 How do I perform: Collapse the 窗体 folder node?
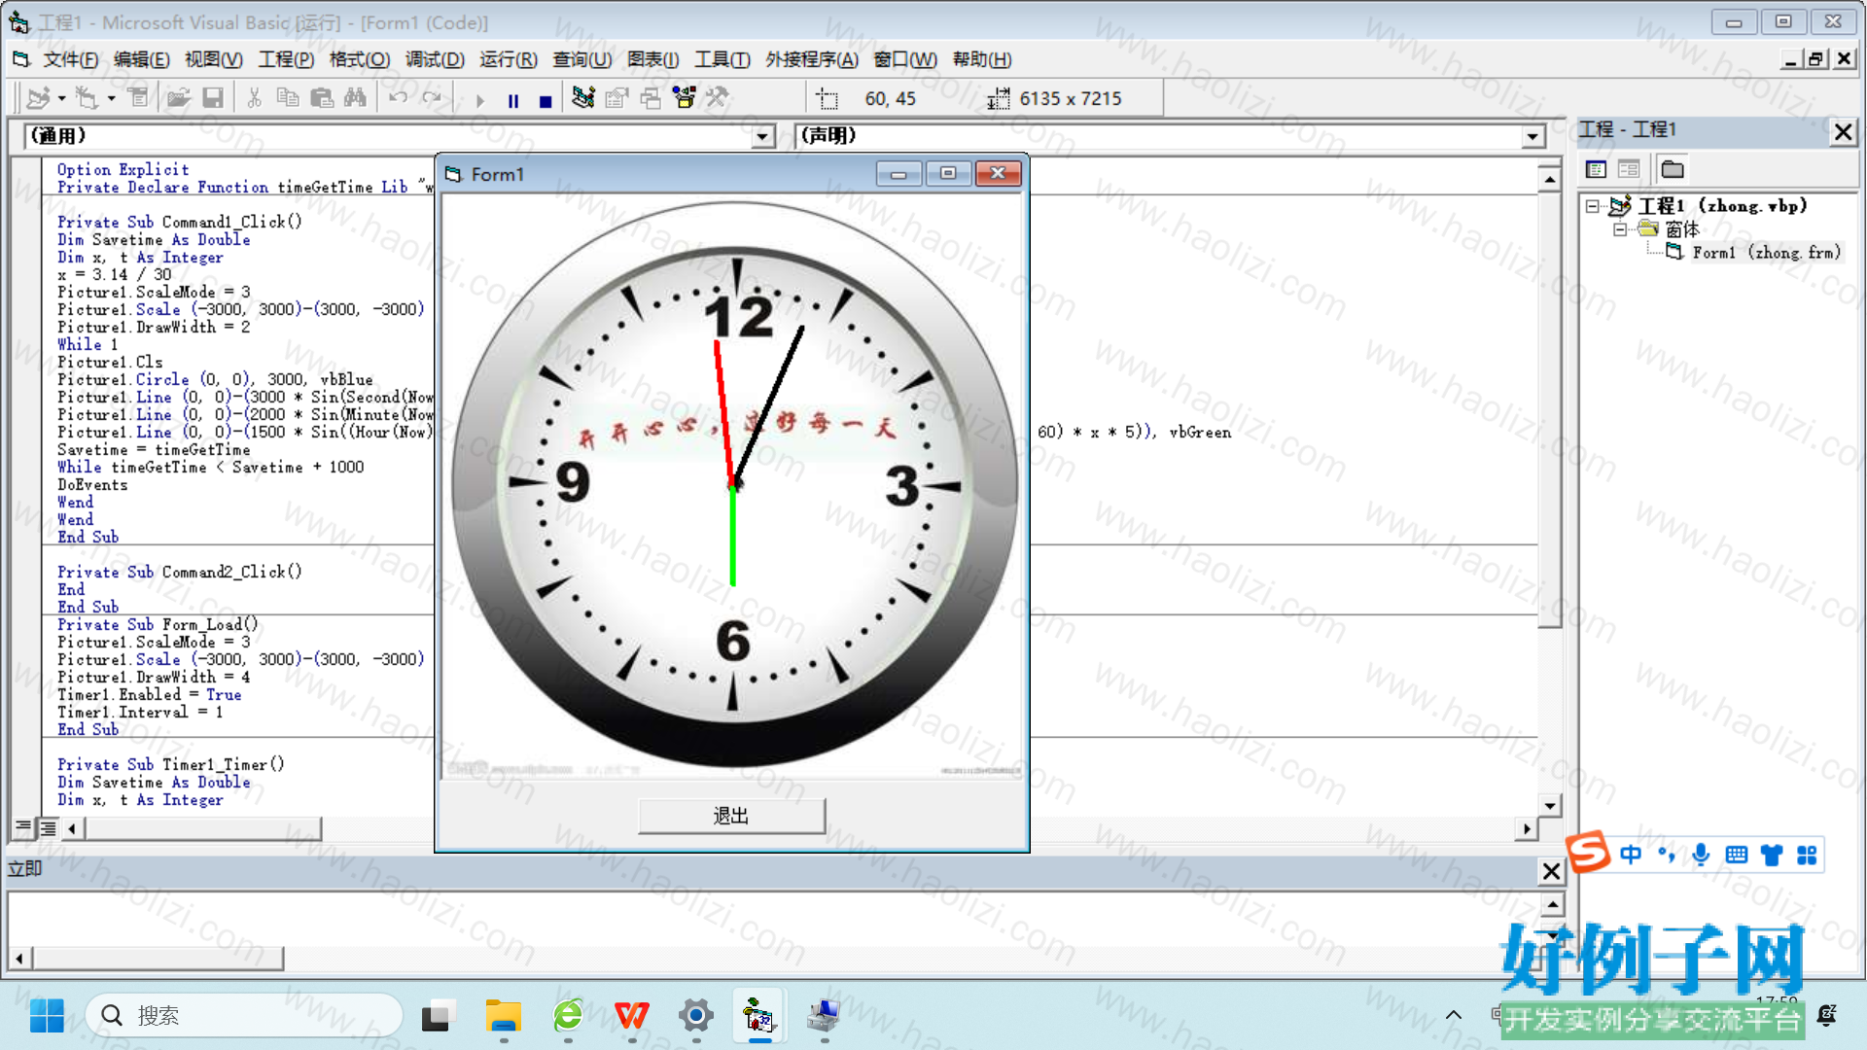(1620, 229)
